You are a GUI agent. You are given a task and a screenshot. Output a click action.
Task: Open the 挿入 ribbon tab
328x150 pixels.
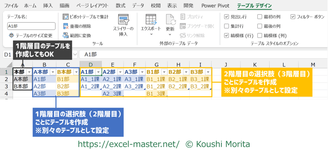click(48, 6)
